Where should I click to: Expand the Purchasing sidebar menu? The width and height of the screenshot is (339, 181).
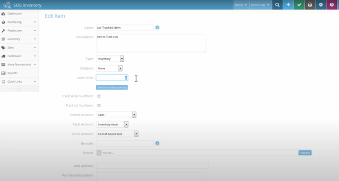pos(18,22)
